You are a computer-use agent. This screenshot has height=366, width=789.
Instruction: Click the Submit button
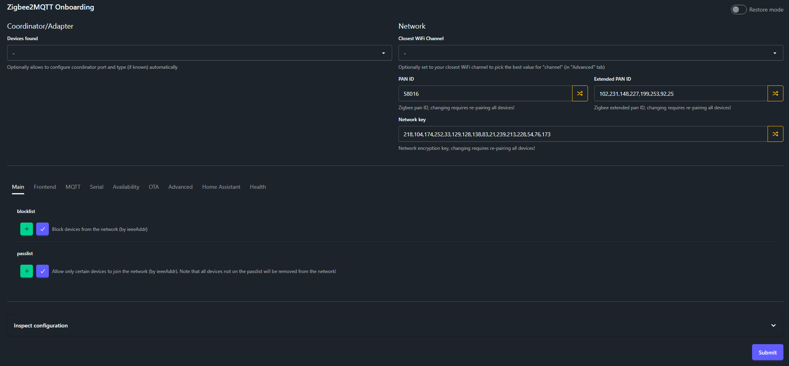[x=768, y=352]
